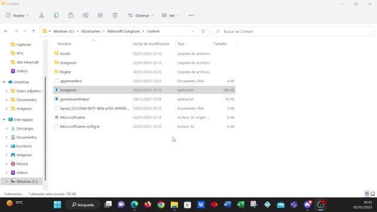Launch Microsoft Edge from taskbar
This screenshot has height=212, width=377.
click(x=134, y=204)
